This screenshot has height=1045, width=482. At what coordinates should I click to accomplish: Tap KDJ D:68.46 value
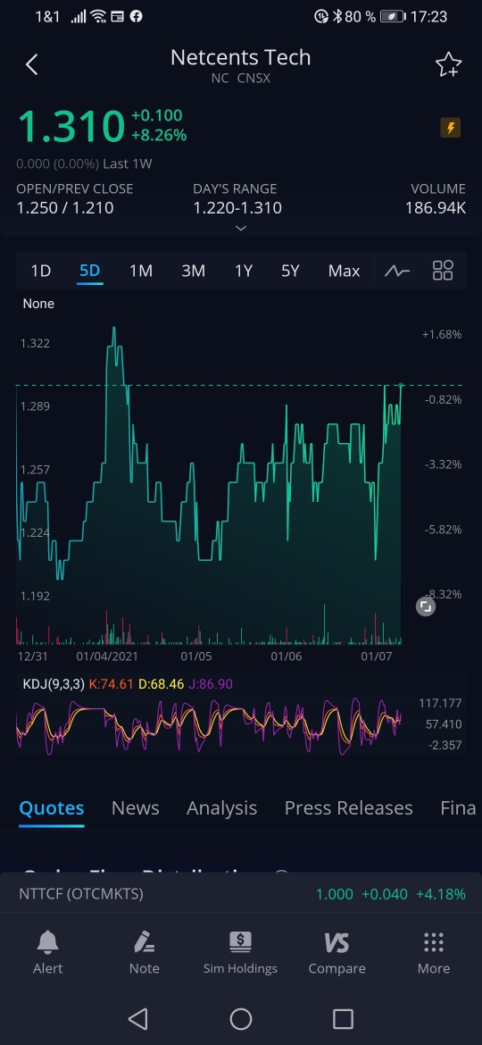(x=161, y=684)
